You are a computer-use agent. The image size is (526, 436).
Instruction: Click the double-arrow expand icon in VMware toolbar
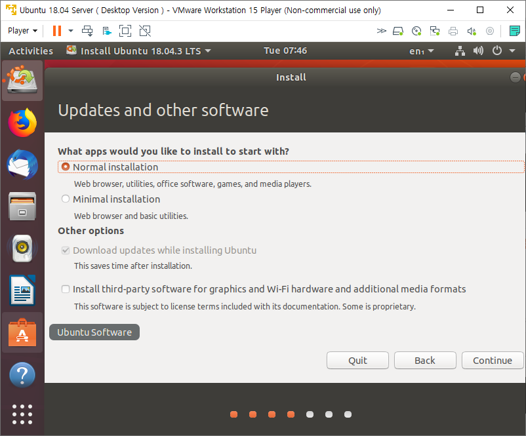pos(382,31)
